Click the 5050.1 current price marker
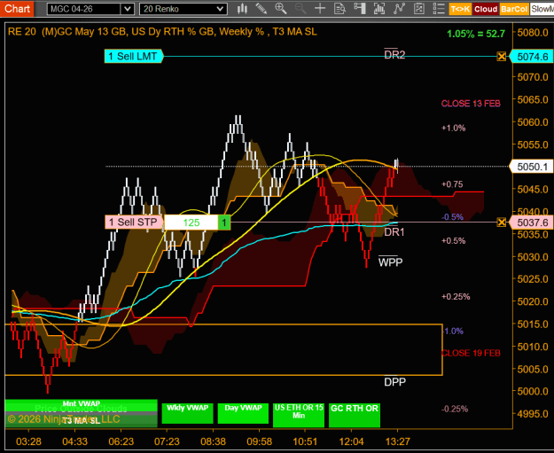Screen dimensions: 554x453 pos(532,167)
